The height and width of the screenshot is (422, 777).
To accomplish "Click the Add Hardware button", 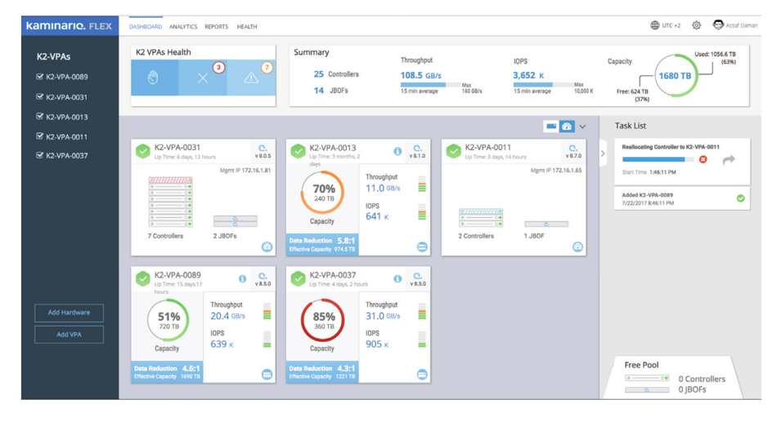I will pos(69,313).
